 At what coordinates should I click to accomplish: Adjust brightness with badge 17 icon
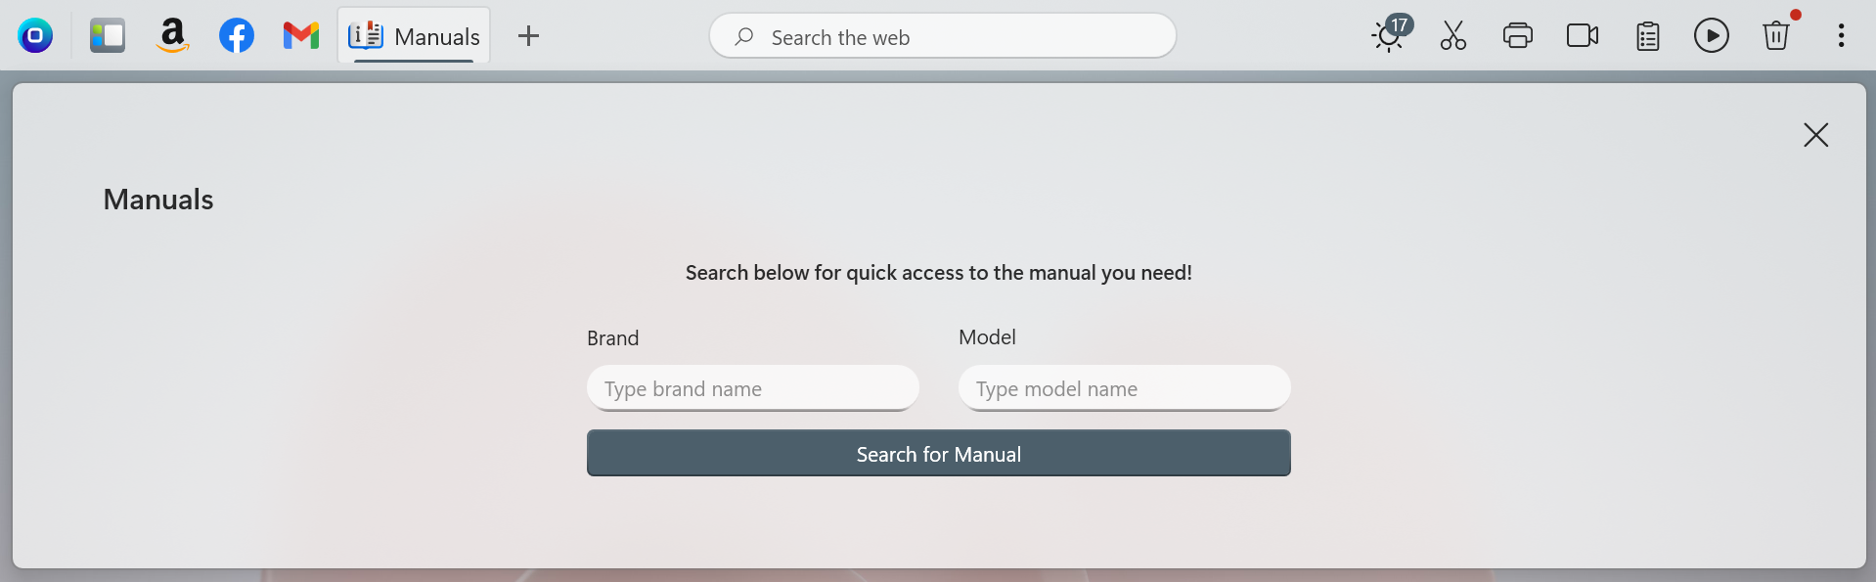pyautogui.click(x=1387, y=37)
